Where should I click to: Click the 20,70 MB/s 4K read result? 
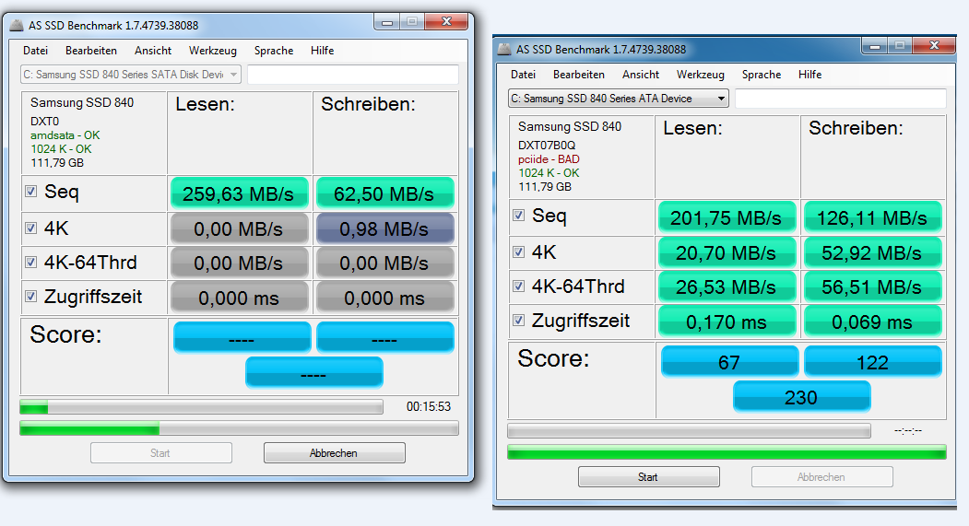[727, 252]
